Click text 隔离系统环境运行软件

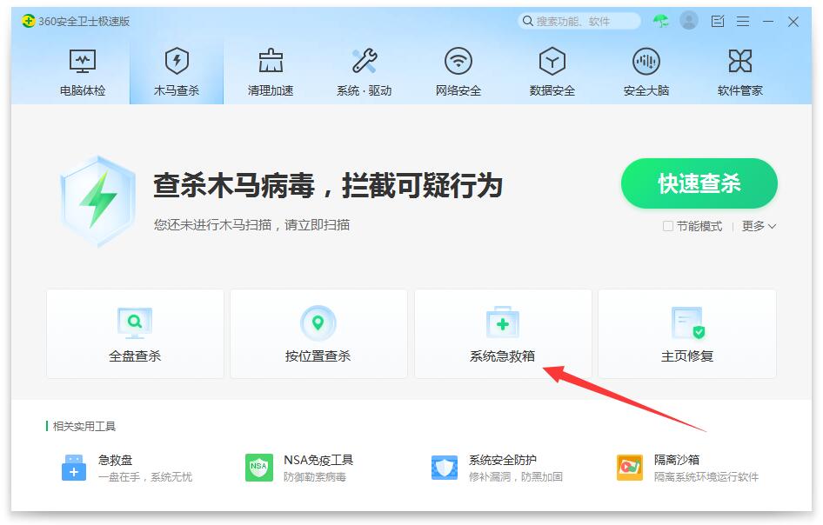click(706, 476)
